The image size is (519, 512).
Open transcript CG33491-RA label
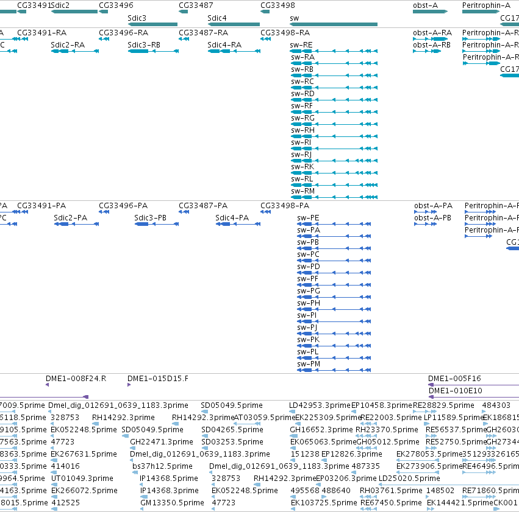tap(41, 33)
